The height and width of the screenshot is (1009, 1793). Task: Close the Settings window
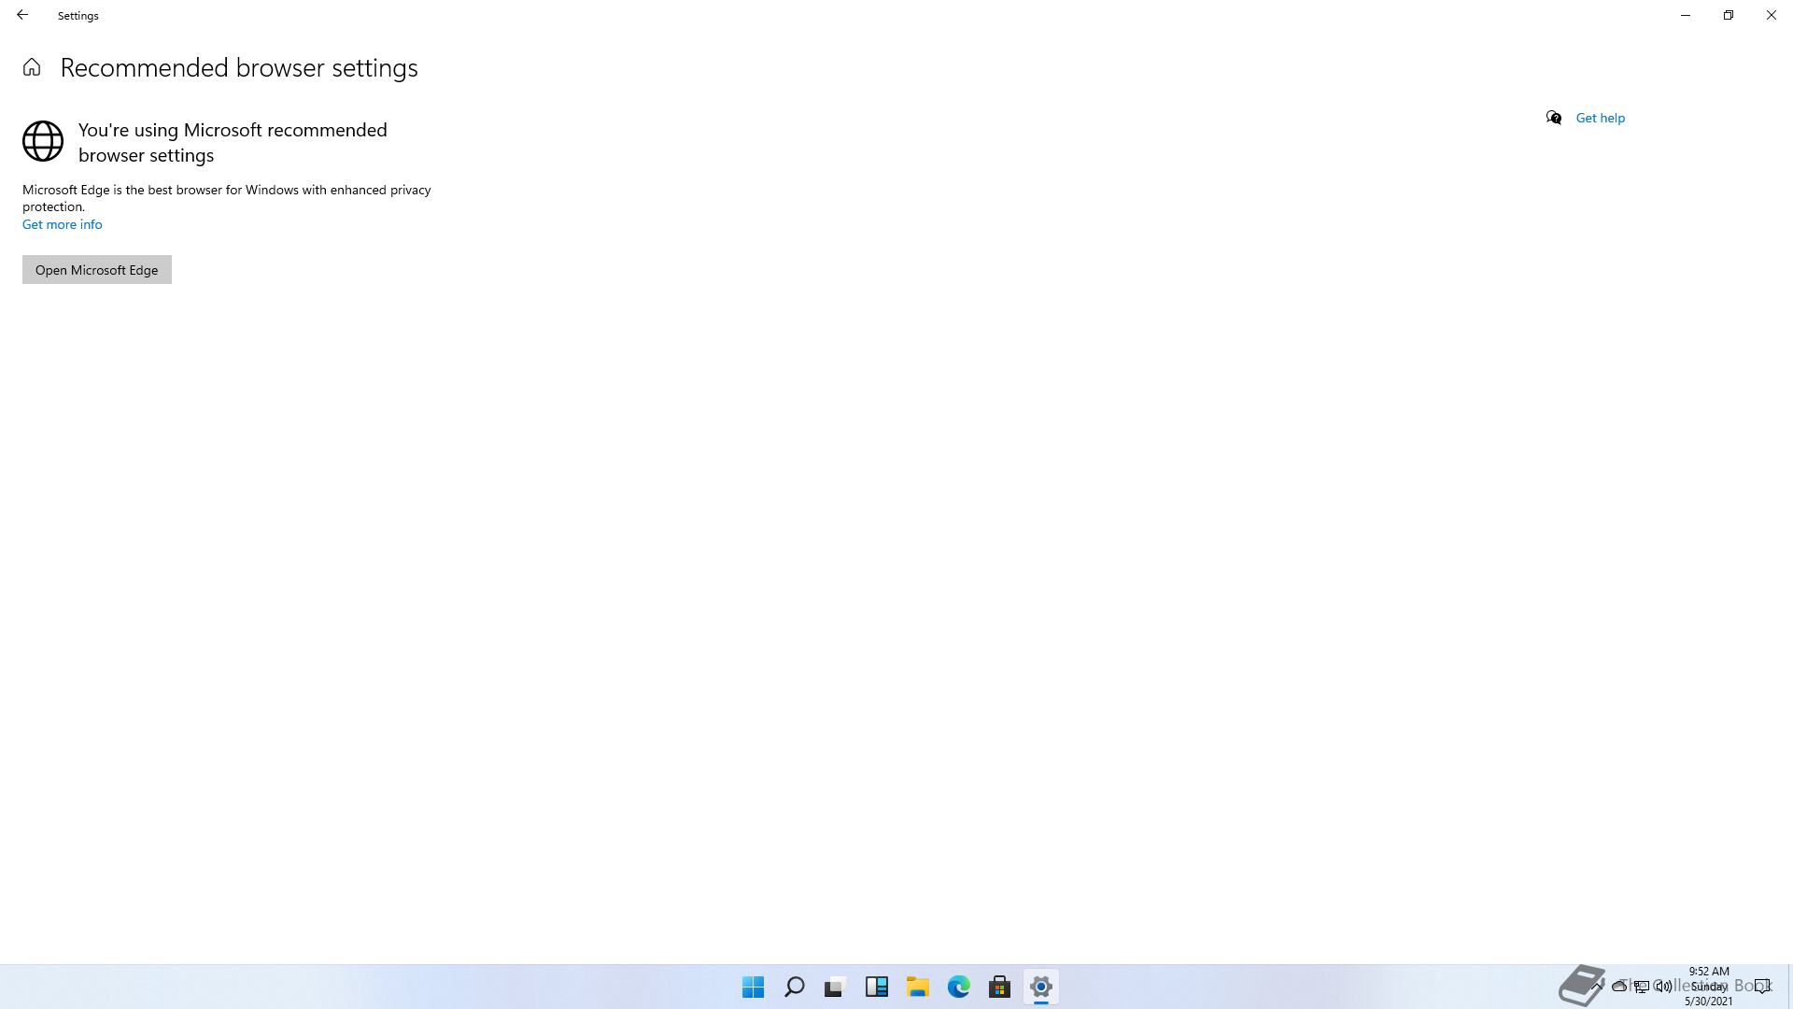pyautogui.click(x=1772, y=15)
